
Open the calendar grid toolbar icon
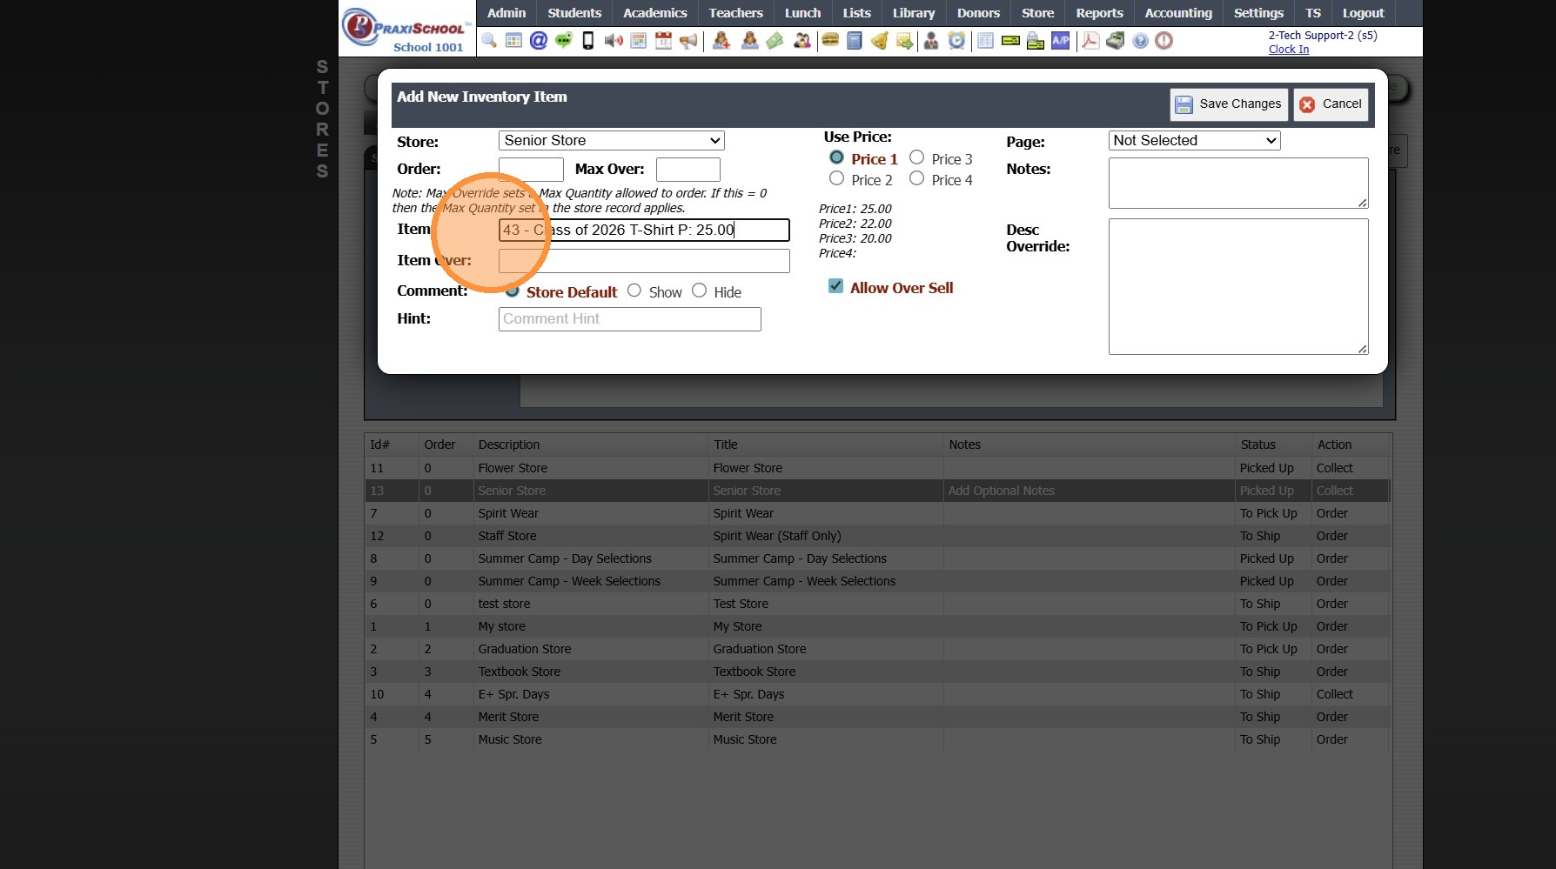pos(513,41)
